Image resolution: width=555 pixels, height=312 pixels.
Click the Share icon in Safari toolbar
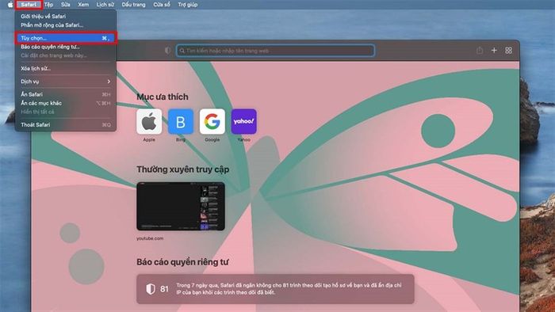[x=480, y=51]
